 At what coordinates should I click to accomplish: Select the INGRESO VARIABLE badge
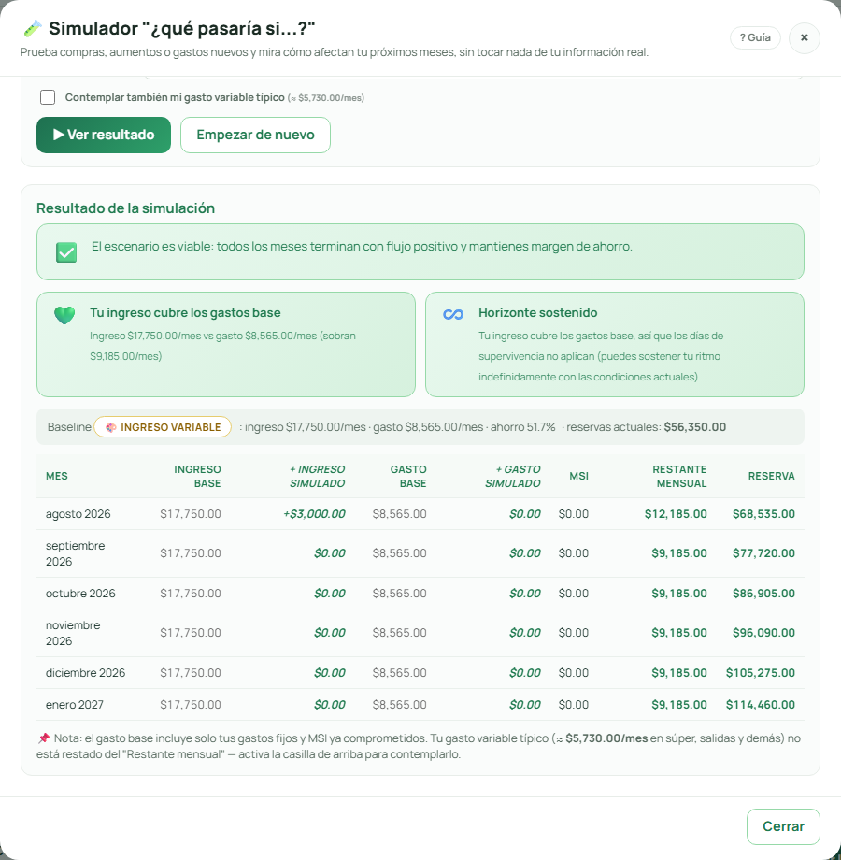(163, 427)
